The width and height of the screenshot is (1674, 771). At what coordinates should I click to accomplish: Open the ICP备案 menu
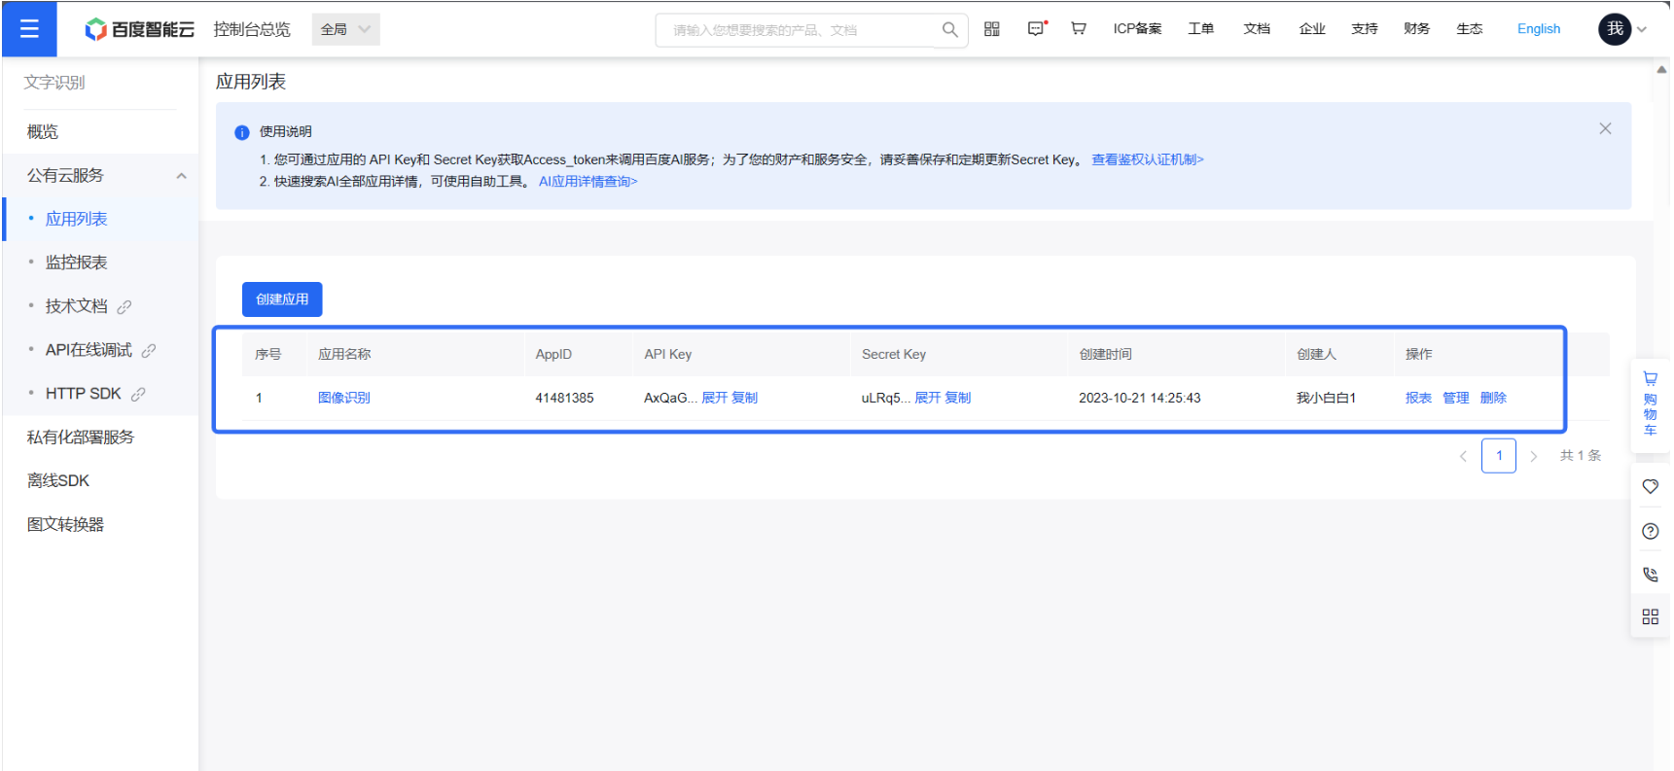tap(1137, 29)
